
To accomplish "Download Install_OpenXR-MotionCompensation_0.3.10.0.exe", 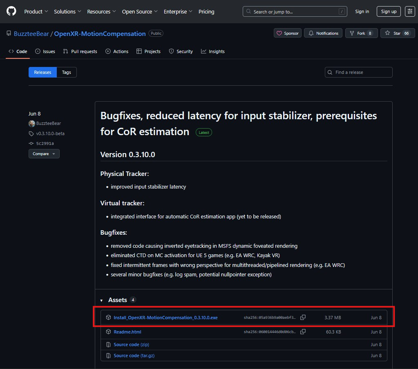I will point(165,318).
